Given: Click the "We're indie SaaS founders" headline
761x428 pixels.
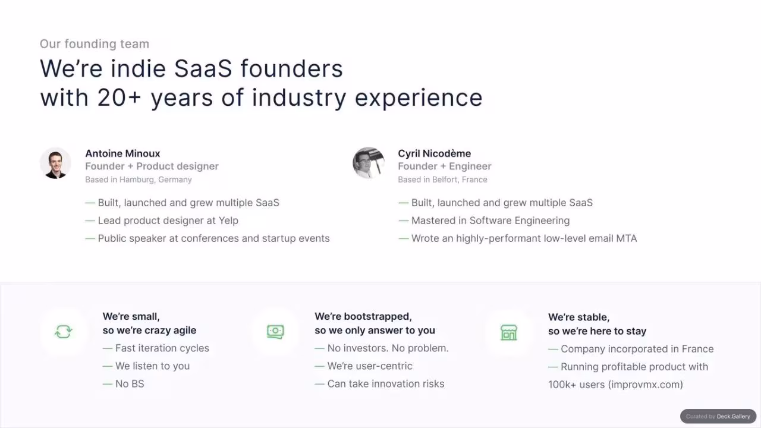Looking at the screenshot, I should point(191,68).
